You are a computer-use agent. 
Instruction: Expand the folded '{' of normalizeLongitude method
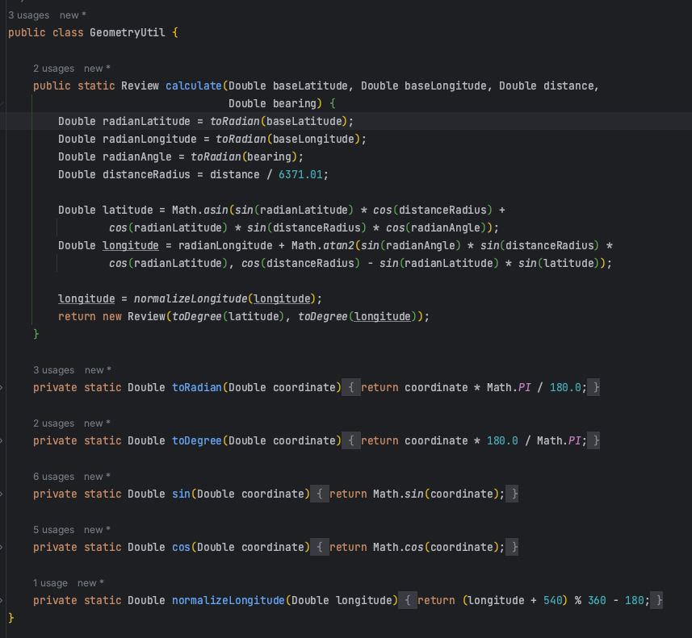408,601
